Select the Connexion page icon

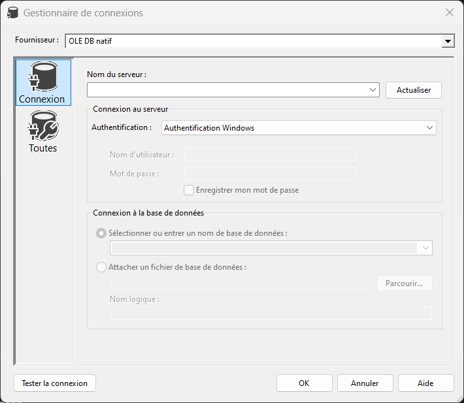43,82
